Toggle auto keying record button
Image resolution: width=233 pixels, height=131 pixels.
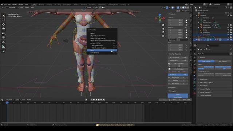pyautogui.click(x=86, y=100)
